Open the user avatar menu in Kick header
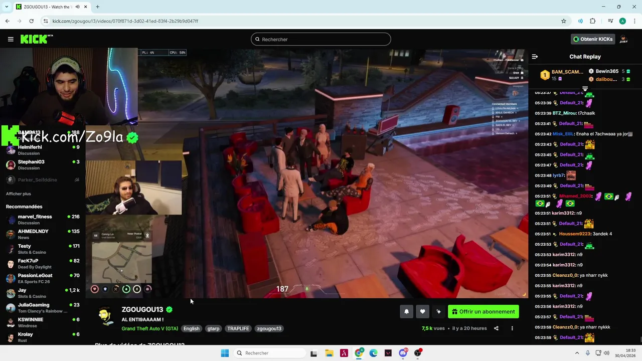 [623, 39]
